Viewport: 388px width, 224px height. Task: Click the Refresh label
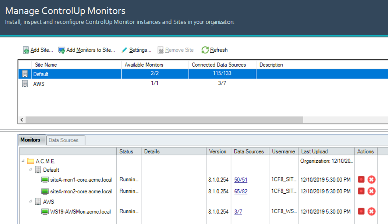click(x=219, y=50)
